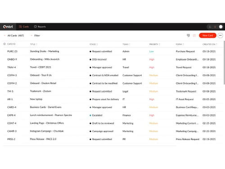Click the title 'Travel - CEBIT 2021'
Viewport: 225px width, 169px height.
(40, 67)
